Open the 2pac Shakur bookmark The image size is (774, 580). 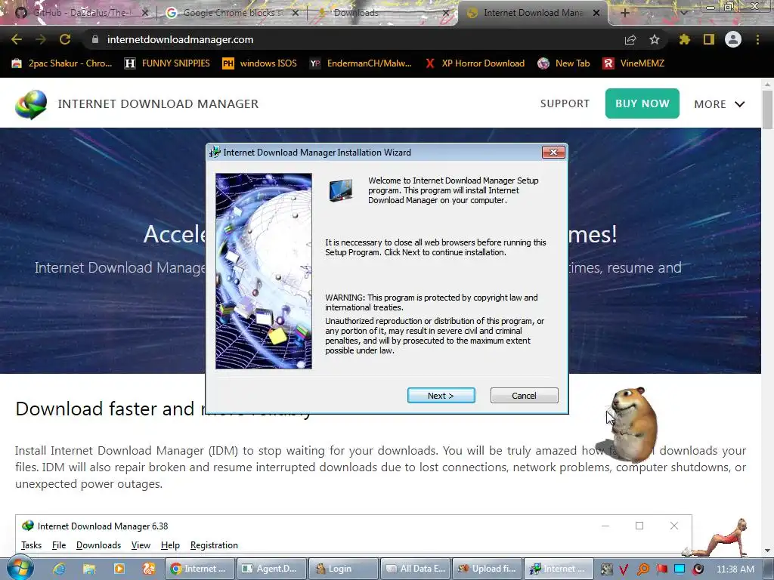pyautogui.click(x=62, y=63)
